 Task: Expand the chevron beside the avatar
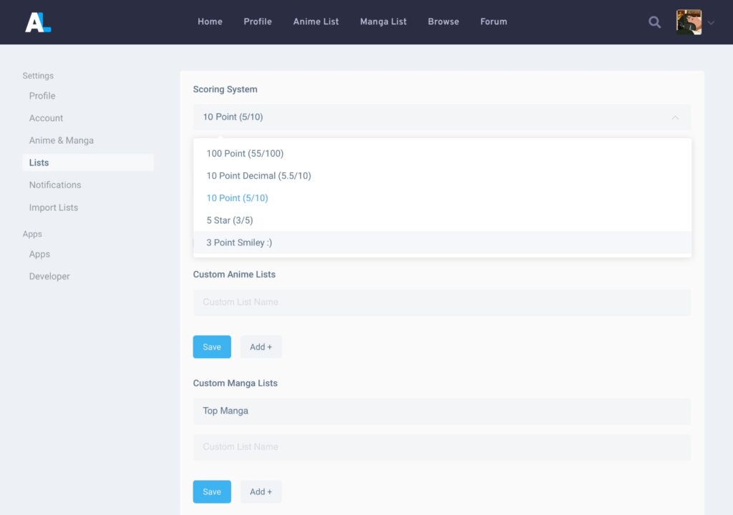(711, 23)
